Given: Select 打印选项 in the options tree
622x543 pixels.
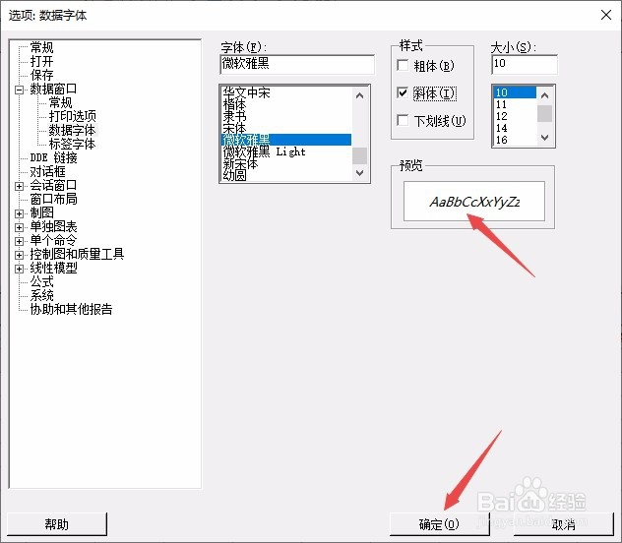Looking at the screenshot, I should 72,116.
